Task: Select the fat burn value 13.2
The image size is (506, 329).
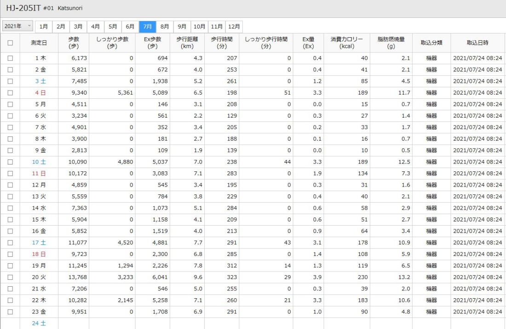Action: point(404,277)
